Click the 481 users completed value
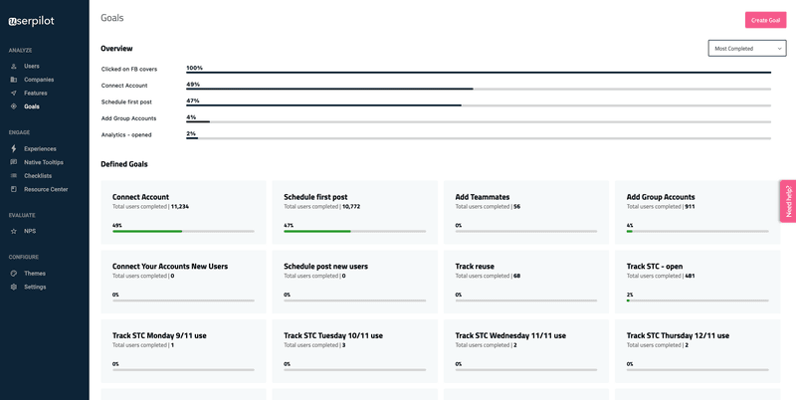This screenshot has width=796, height=400. 690,277
